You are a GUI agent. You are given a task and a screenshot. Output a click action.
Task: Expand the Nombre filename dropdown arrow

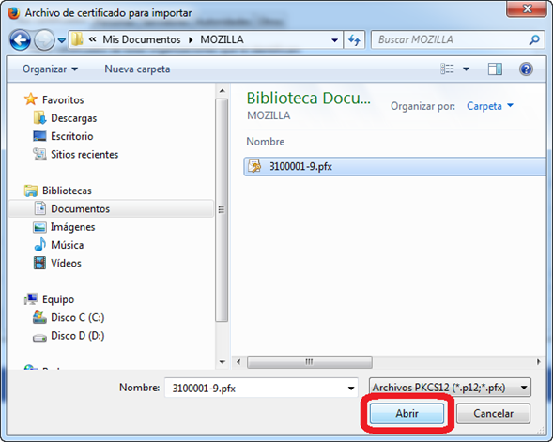tap(351, 389)
